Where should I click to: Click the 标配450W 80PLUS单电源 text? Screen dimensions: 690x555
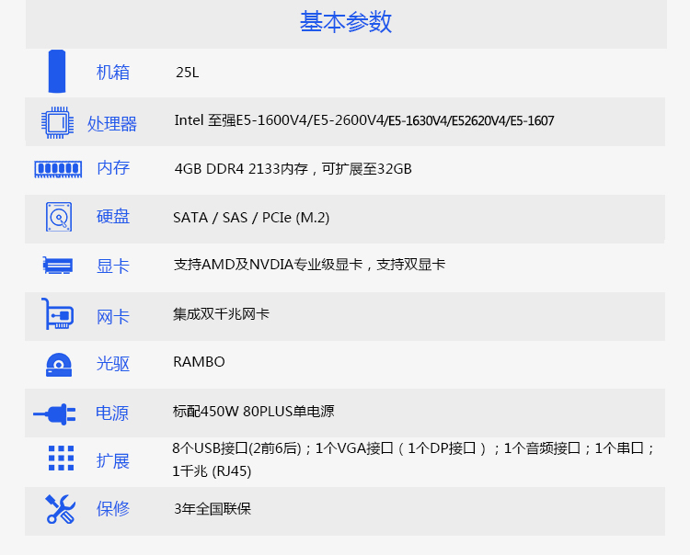tap(259, 412)
